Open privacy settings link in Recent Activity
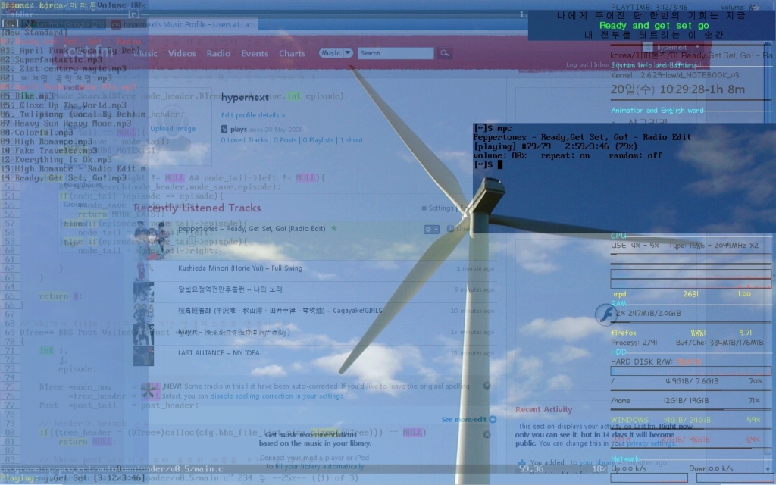This screenshot has height=485, width=776. 650,443
